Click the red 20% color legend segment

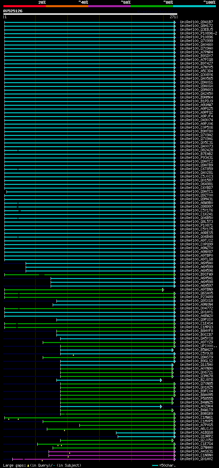[x=25, y=6]
